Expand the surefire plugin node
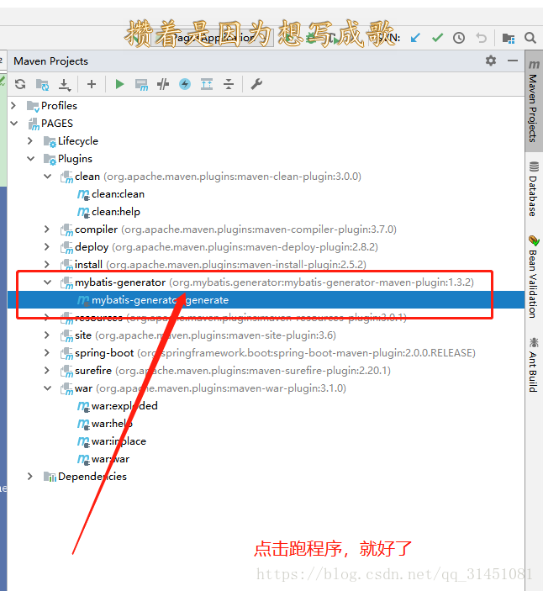This screenshot has height=591, width=543. click(x=47, y=371)
